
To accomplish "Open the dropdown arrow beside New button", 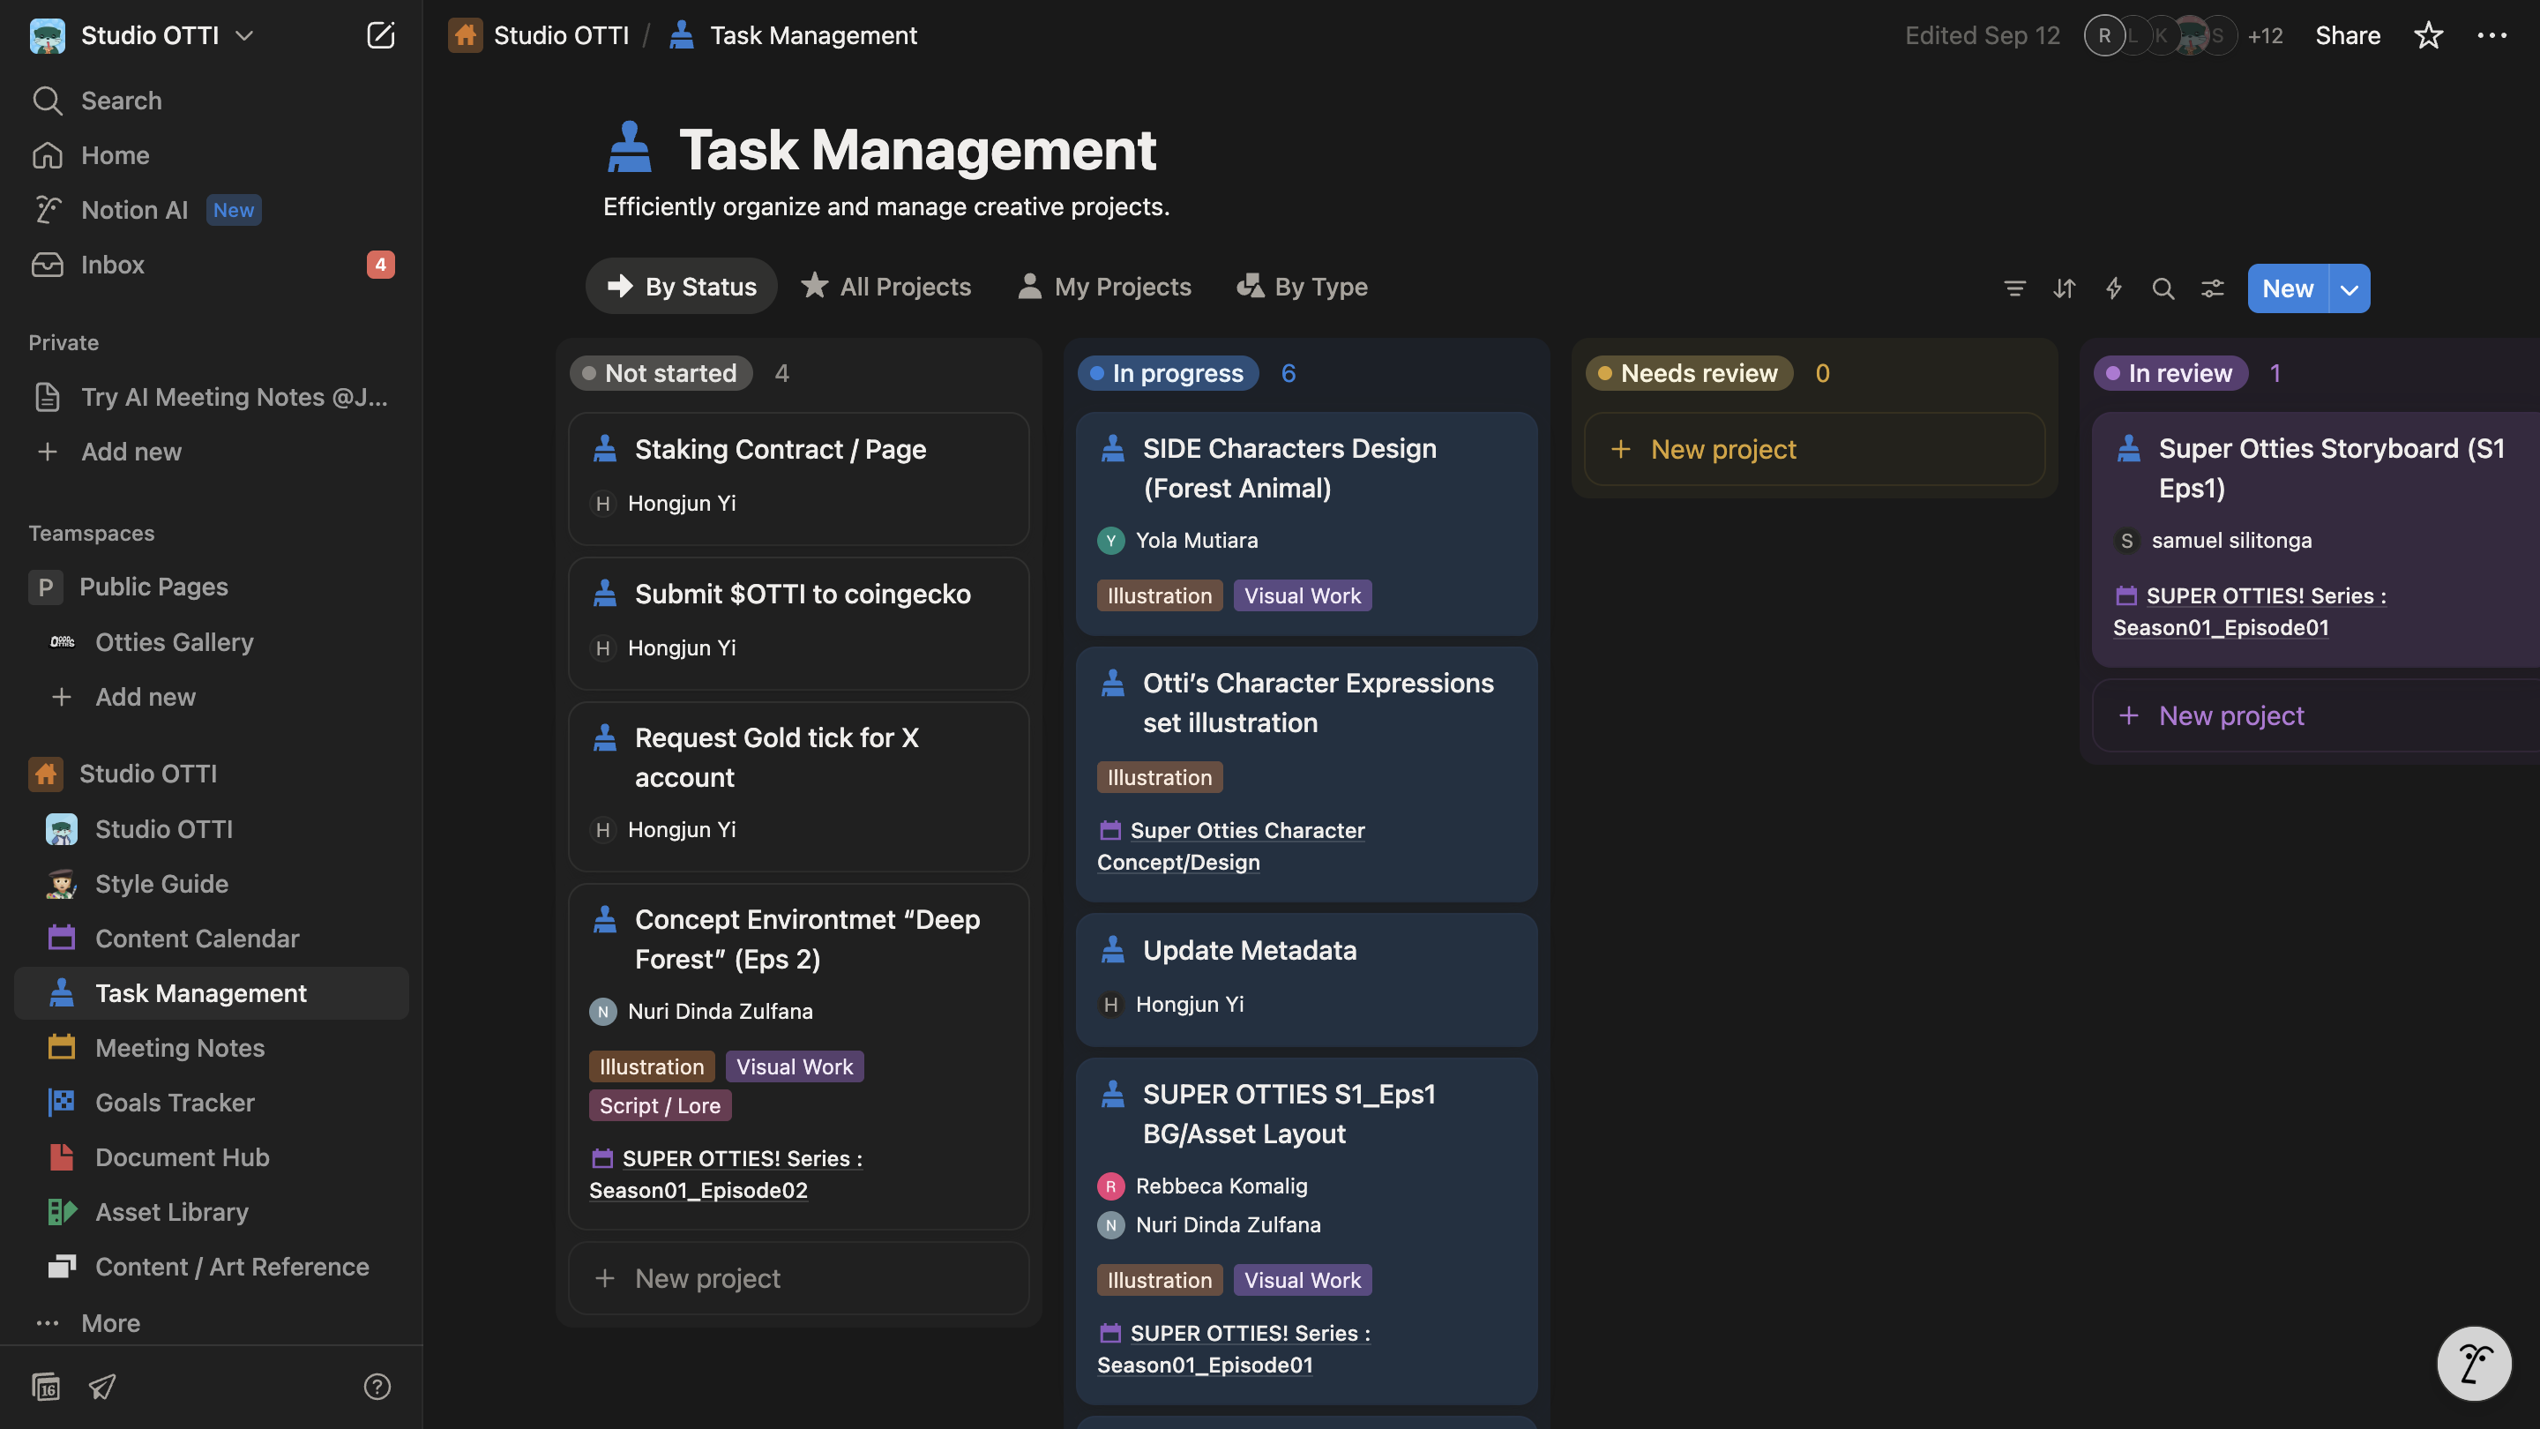I will tap(2349, 288).
